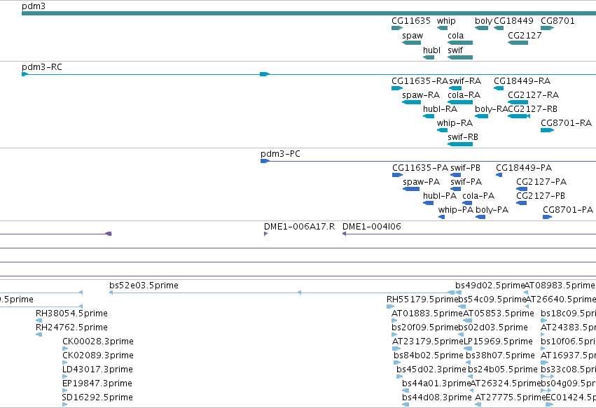
Task: Select the 'DME1-006A17.R' feature label
Action: pos(300,227)
